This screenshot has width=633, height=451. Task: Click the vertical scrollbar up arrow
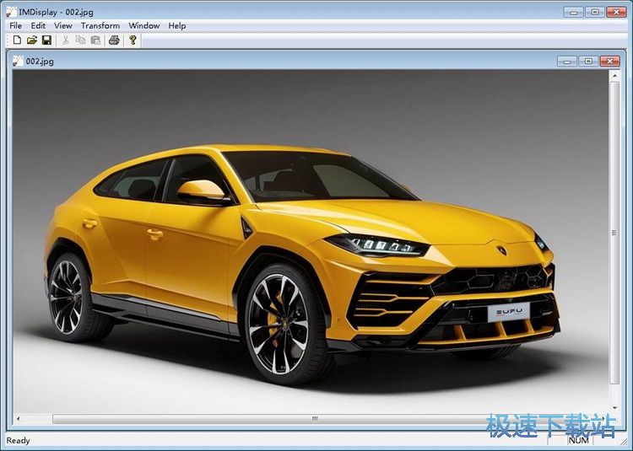(x=614, y=75)
